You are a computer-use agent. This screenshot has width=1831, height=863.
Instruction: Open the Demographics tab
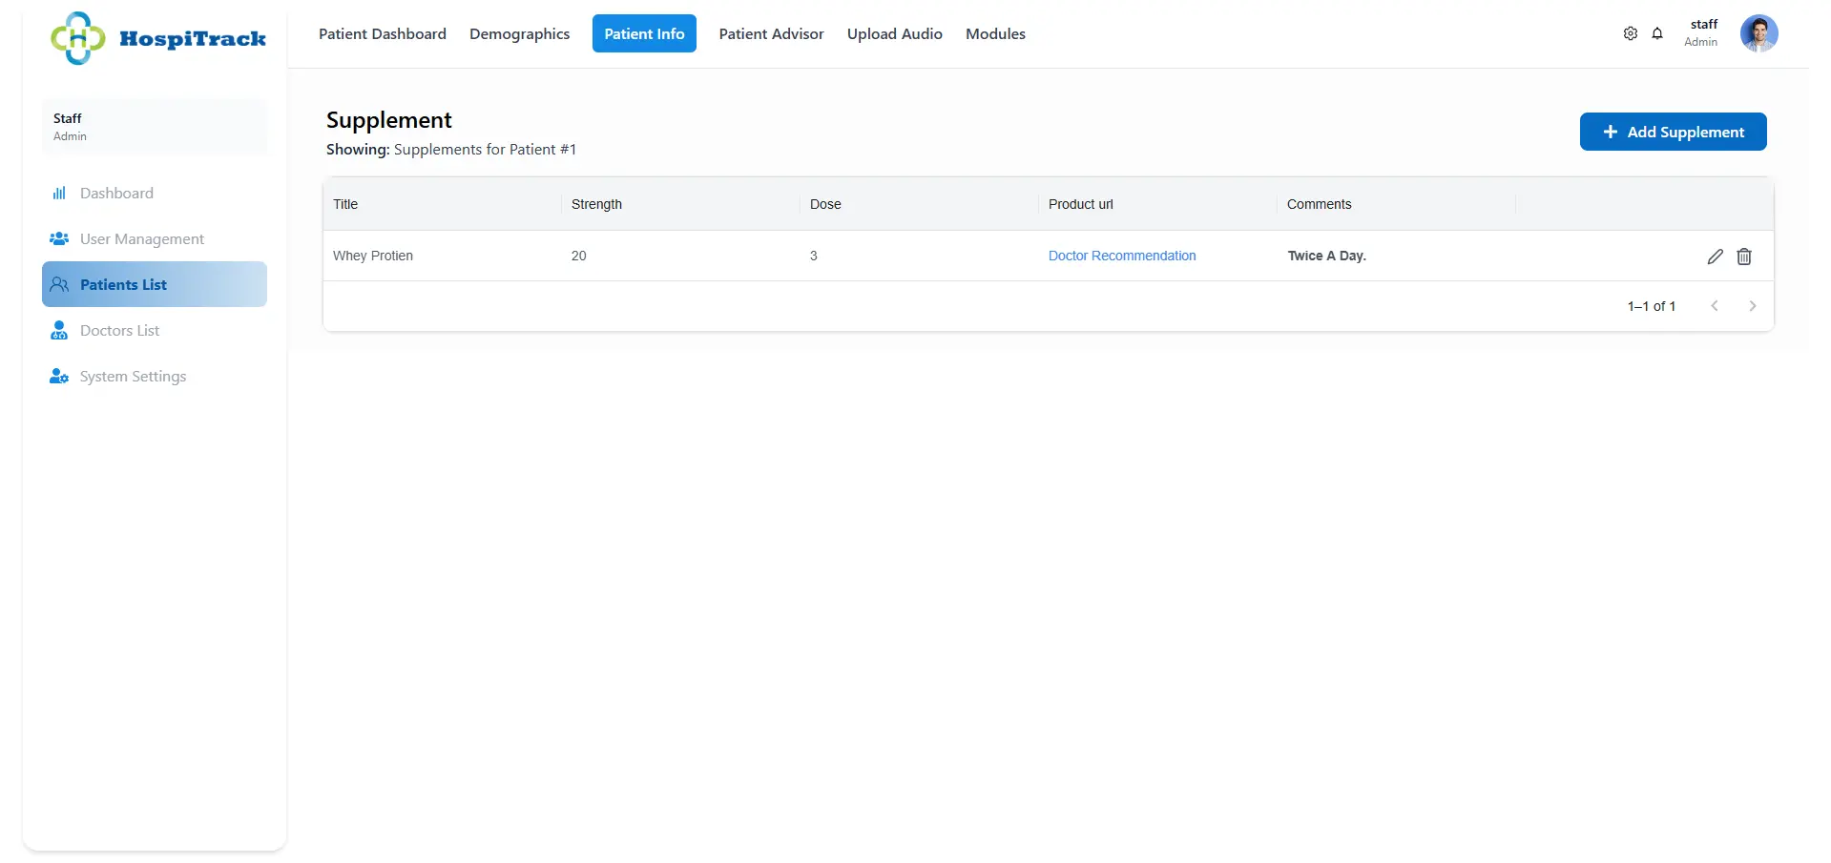[x=519, y=34]
